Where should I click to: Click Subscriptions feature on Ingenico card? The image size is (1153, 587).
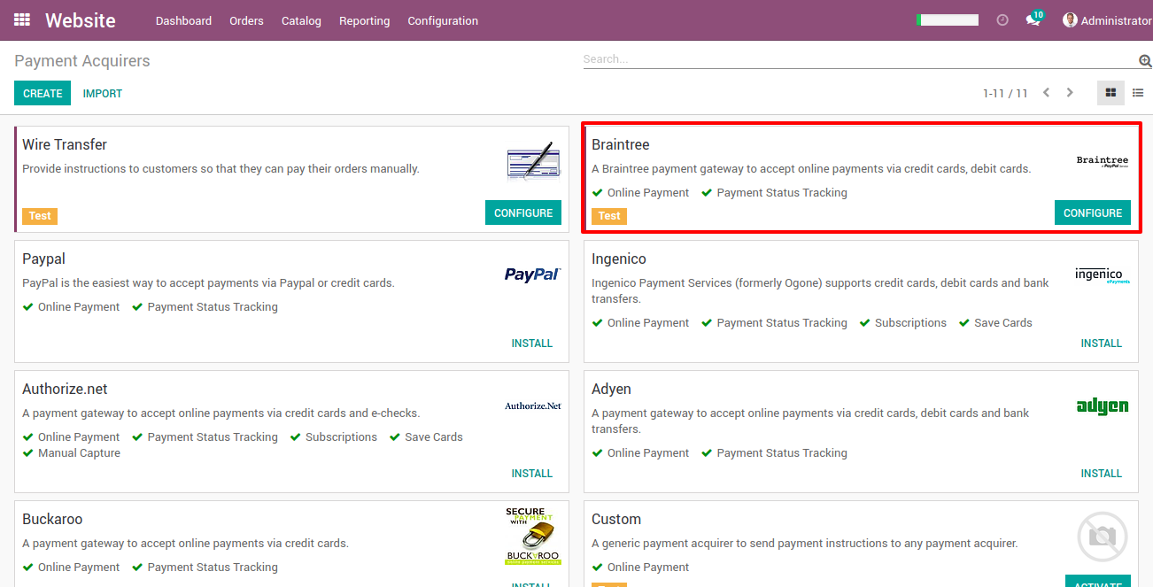coord(903,323)
